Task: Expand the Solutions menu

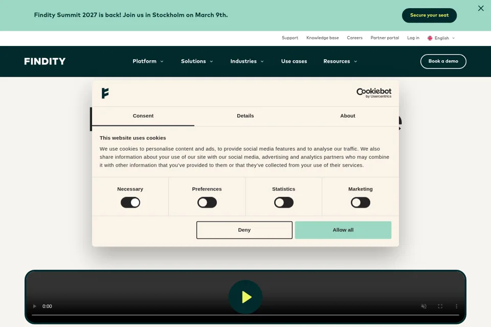Action: coord(196,61)
